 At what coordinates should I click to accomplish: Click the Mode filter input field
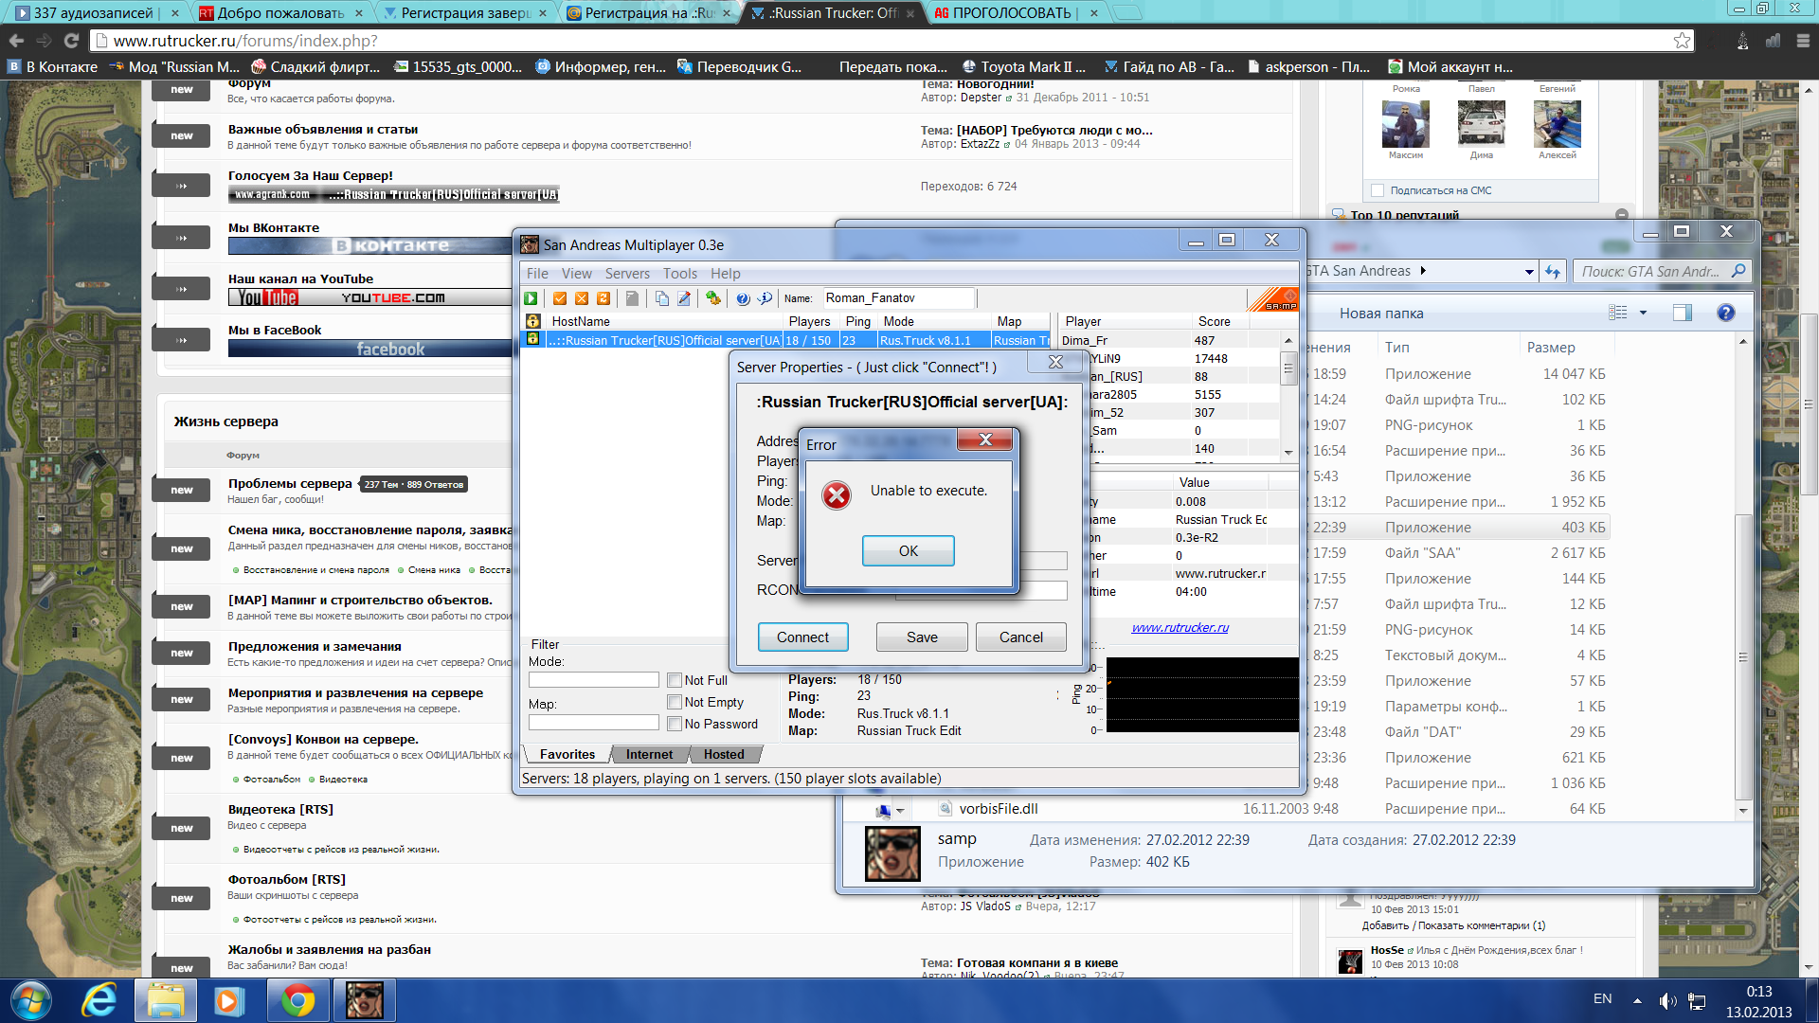click(x=593, y=680)
